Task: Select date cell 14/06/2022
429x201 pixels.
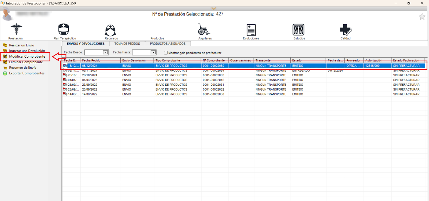Action: tap(90, 94)
